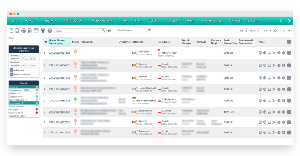Open the MIEJSCA/OBSZARY menu tab
This screenshot has width=300, height=156.
point(102,21)
